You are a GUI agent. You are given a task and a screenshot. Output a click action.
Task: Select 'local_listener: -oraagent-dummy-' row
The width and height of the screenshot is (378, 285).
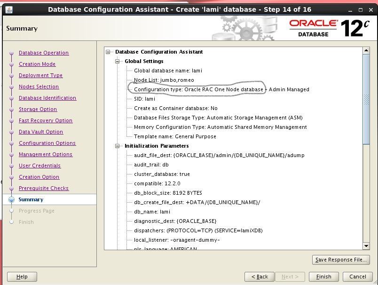(x=177, y=240)
